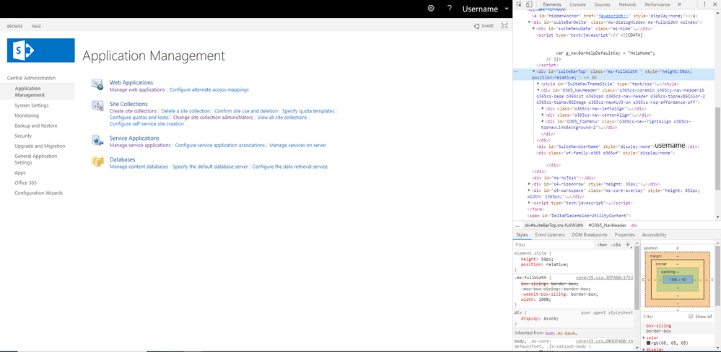Toggle the device toolbar icon
Screen dimensions: 721x352
pos(529,4)
